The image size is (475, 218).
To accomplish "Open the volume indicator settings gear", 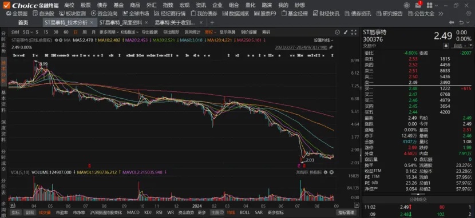I will pos(326,172).
